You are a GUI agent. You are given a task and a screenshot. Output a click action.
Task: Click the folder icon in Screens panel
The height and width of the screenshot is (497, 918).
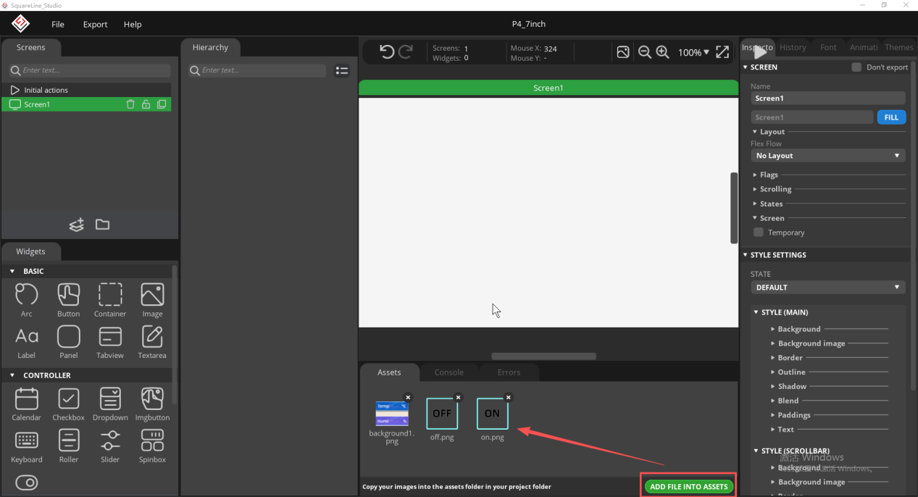click(x=103, y=225)
